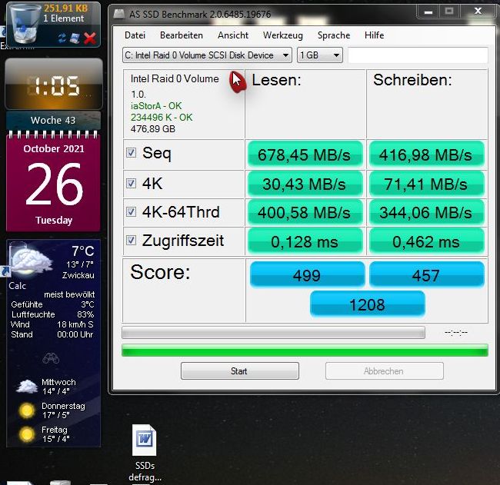Open the SSDs defrag Word document
Viewport: 500px width, 485px height.
[145, 440]
